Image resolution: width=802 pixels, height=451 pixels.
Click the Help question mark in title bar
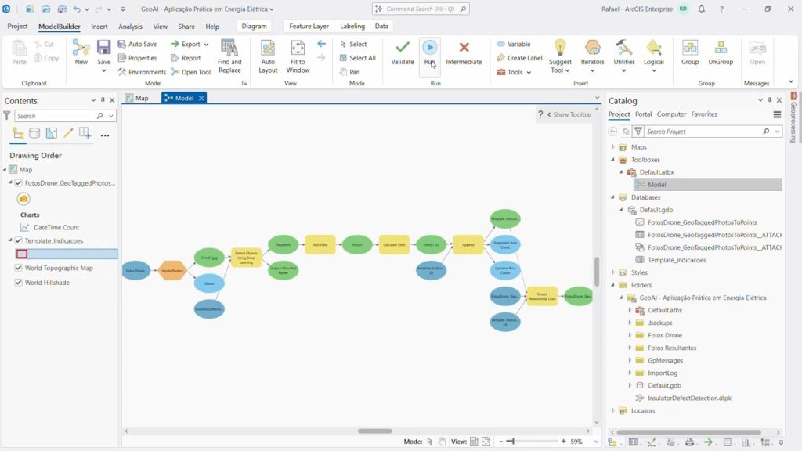[721, 9]
